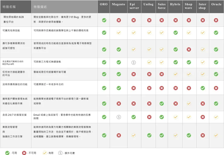Click Hybris yellow check in 任何地方 platform row
Viewport: 224px width, 155px height.
click(x=176, y=74)
